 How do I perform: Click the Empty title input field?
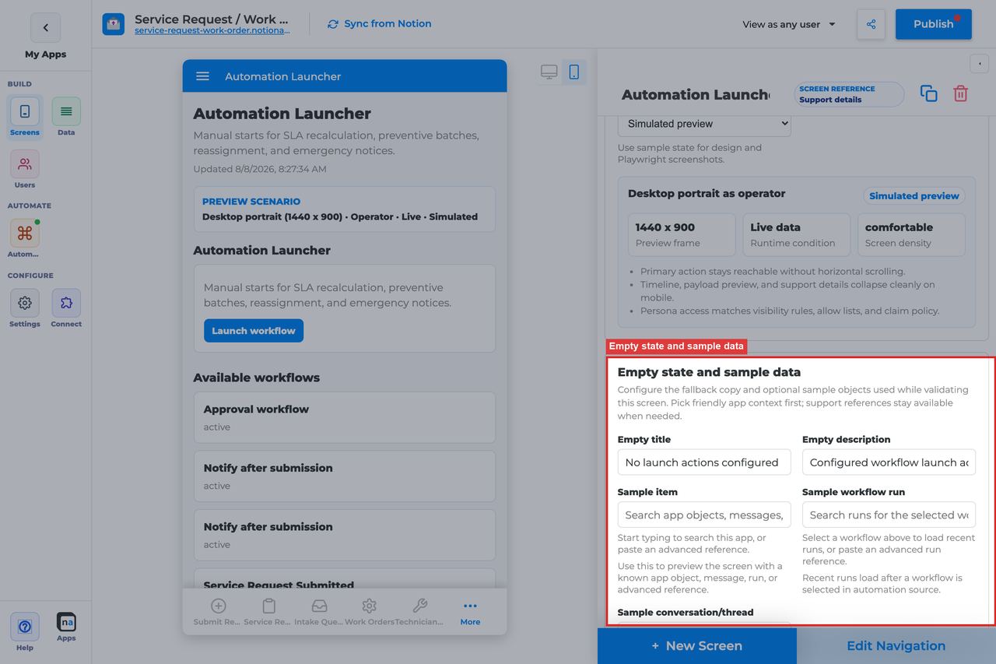(704, 462)
